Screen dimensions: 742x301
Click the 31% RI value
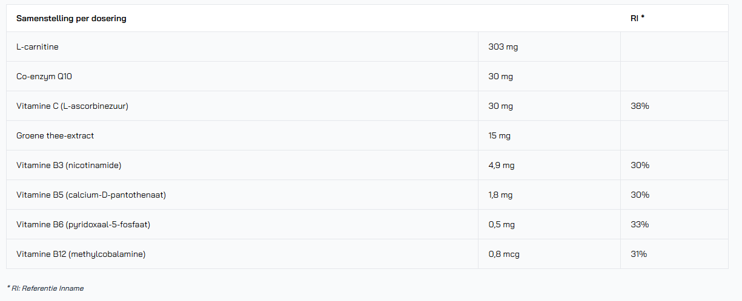pyautogui.click(x=638, y=254)
